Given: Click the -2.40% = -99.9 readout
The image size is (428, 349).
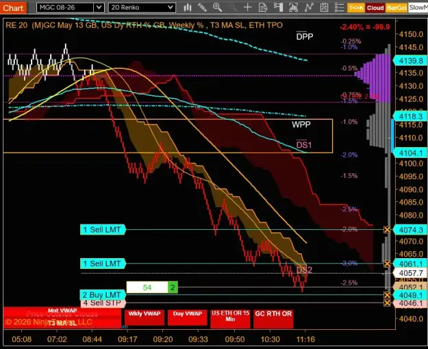Looking at the screenshot, I should point(365,27).
